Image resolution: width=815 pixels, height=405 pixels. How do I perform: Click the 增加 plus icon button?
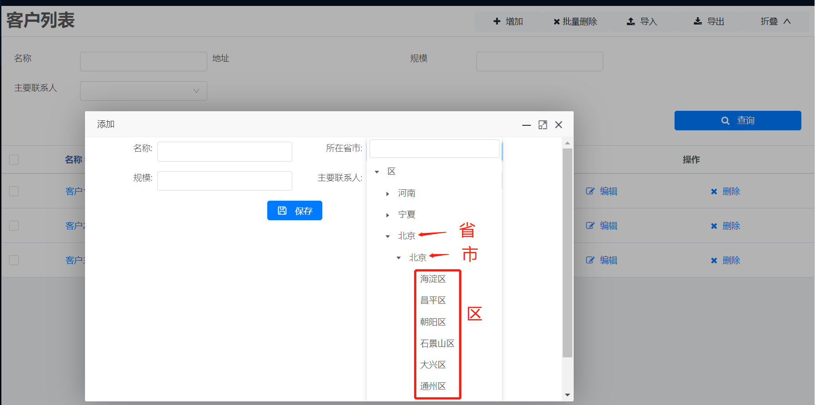point(508,21)
